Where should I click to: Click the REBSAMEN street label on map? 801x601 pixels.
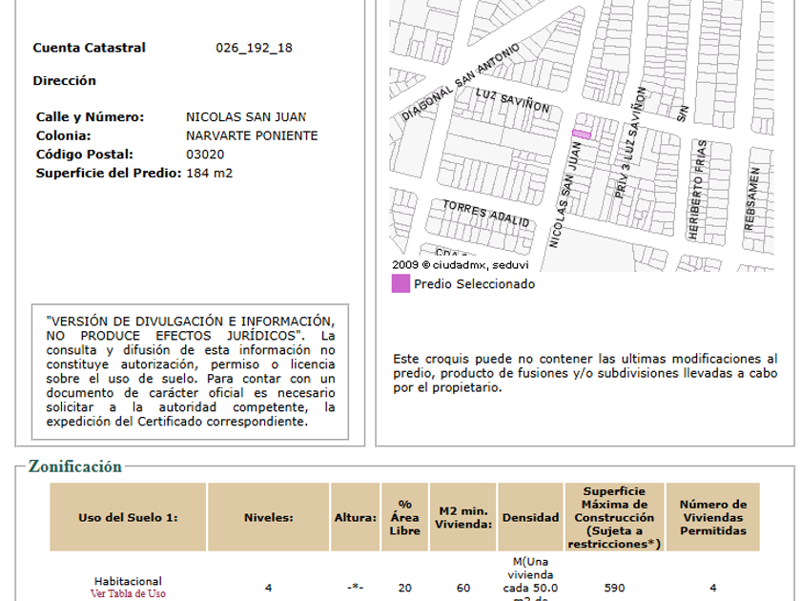point(752,198)
